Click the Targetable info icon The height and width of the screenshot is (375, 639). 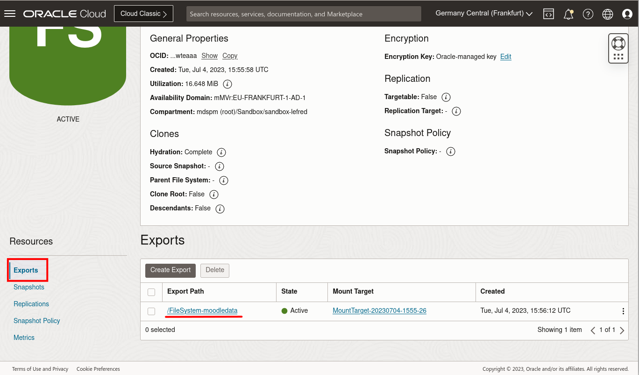446,97
